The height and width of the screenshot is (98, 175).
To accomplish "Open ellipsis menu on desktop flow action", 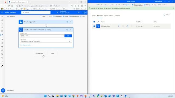I will point(71,30).
